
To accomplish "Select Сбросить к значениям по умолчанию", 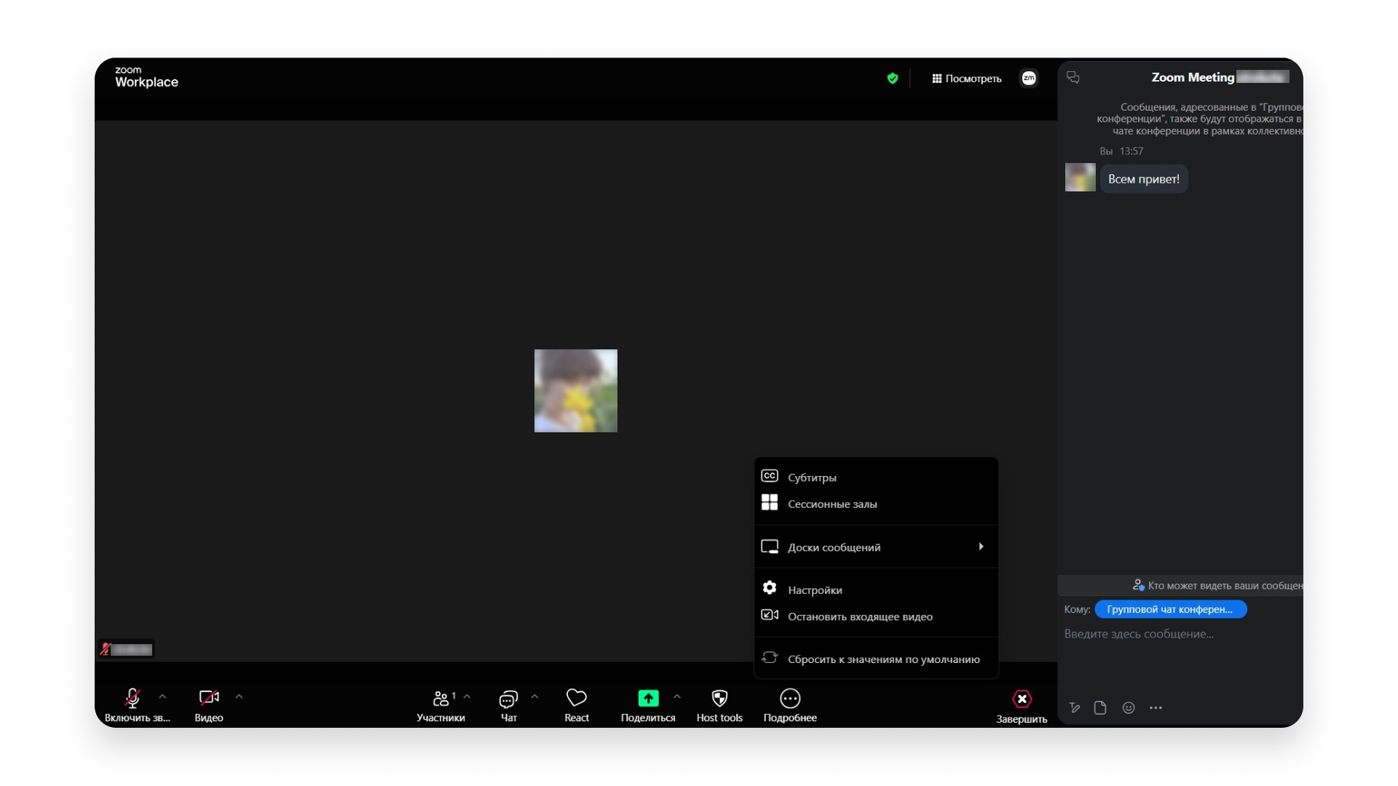I will 876,659.
